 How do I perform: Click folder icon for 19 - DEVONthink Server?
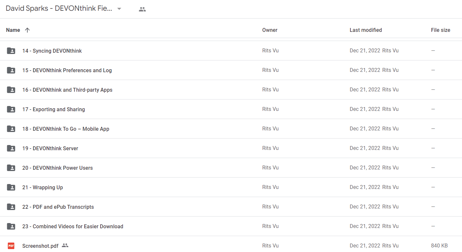coord(11,148)
